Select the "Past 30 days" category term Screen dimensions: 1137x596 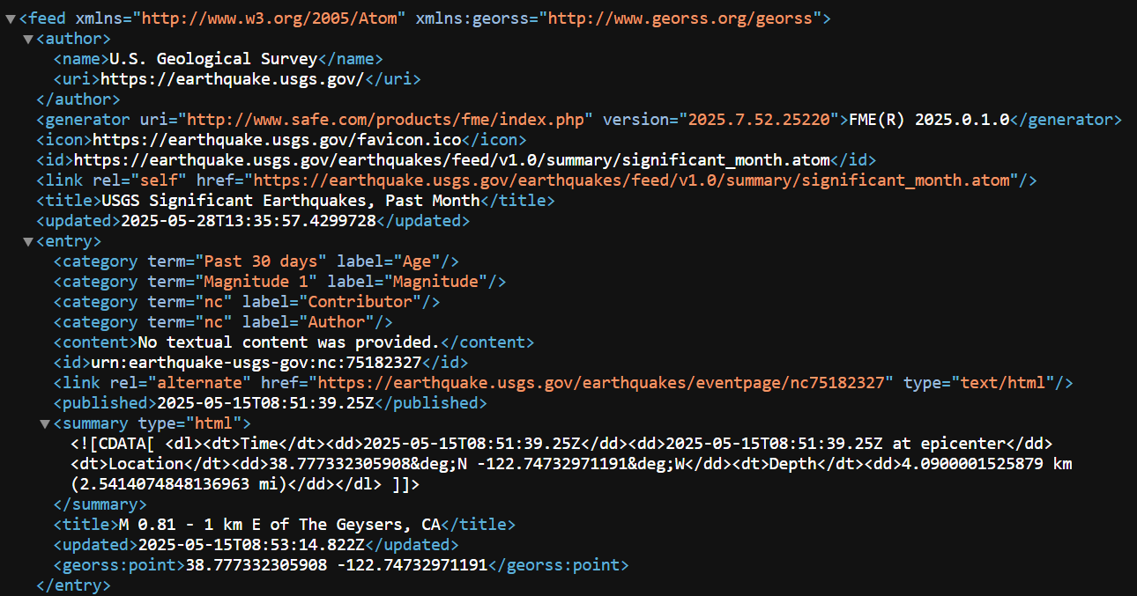click(x=265, y=261)
